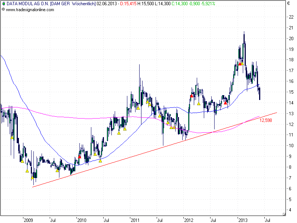Click the 15 price axis label
This screenshot has width=297, height=223.
point(291,92)
